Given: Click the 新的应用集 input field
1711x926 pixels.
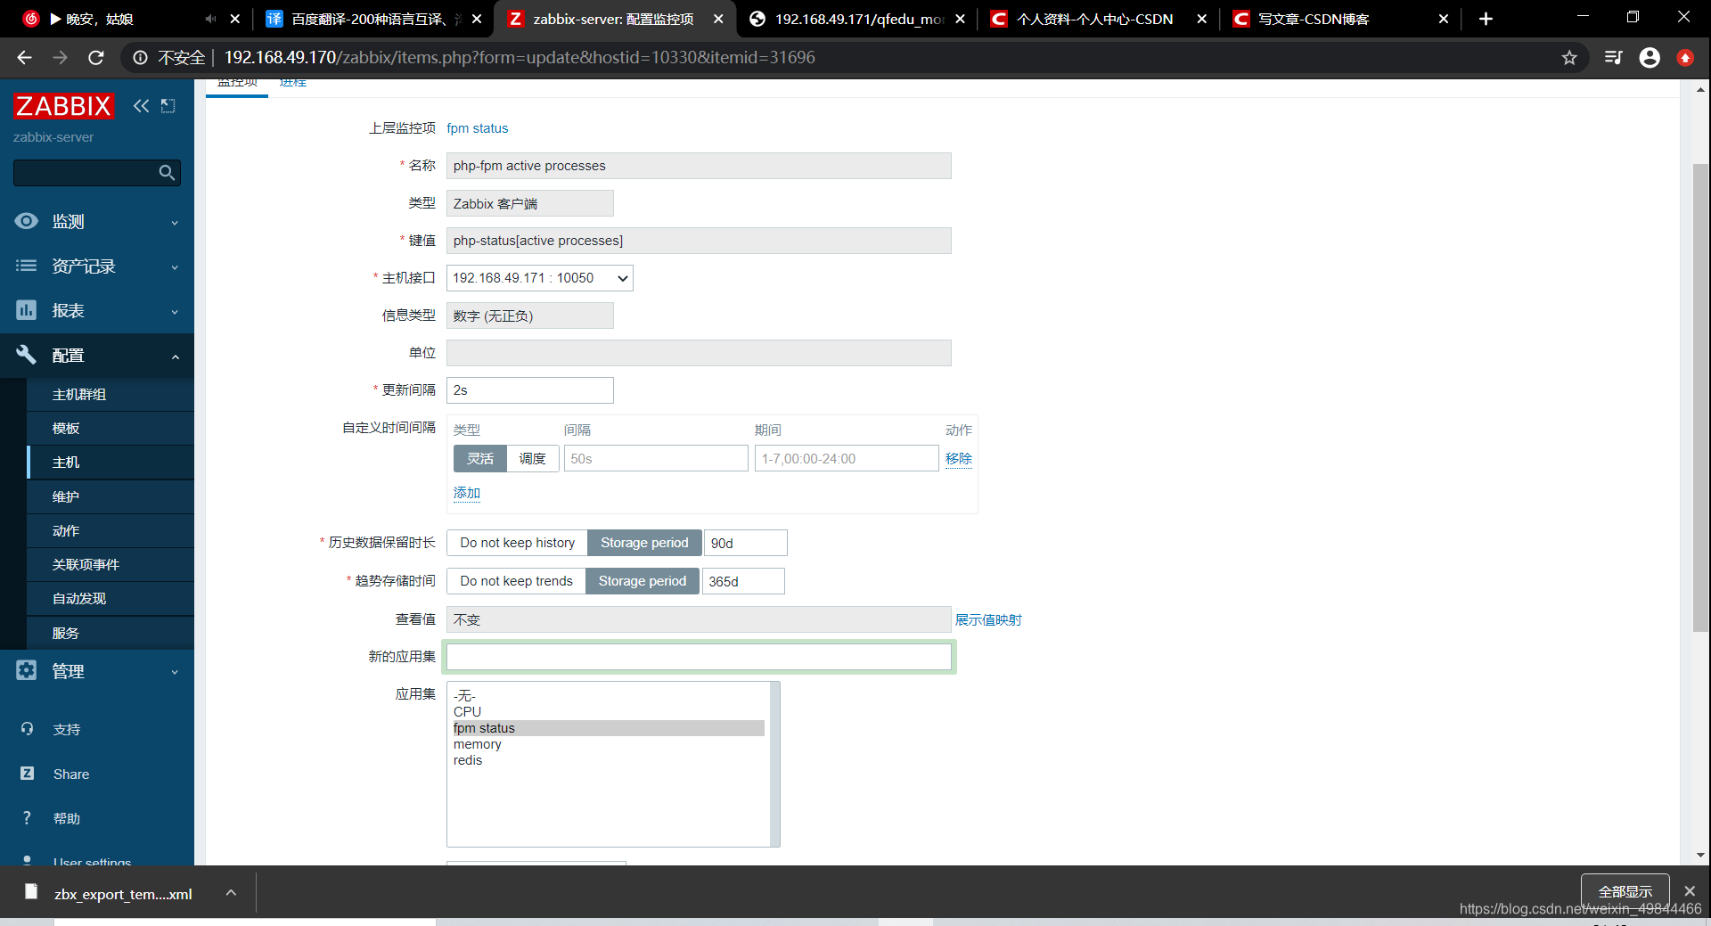Looking at the screenshot, I should (x=699, y=657).
